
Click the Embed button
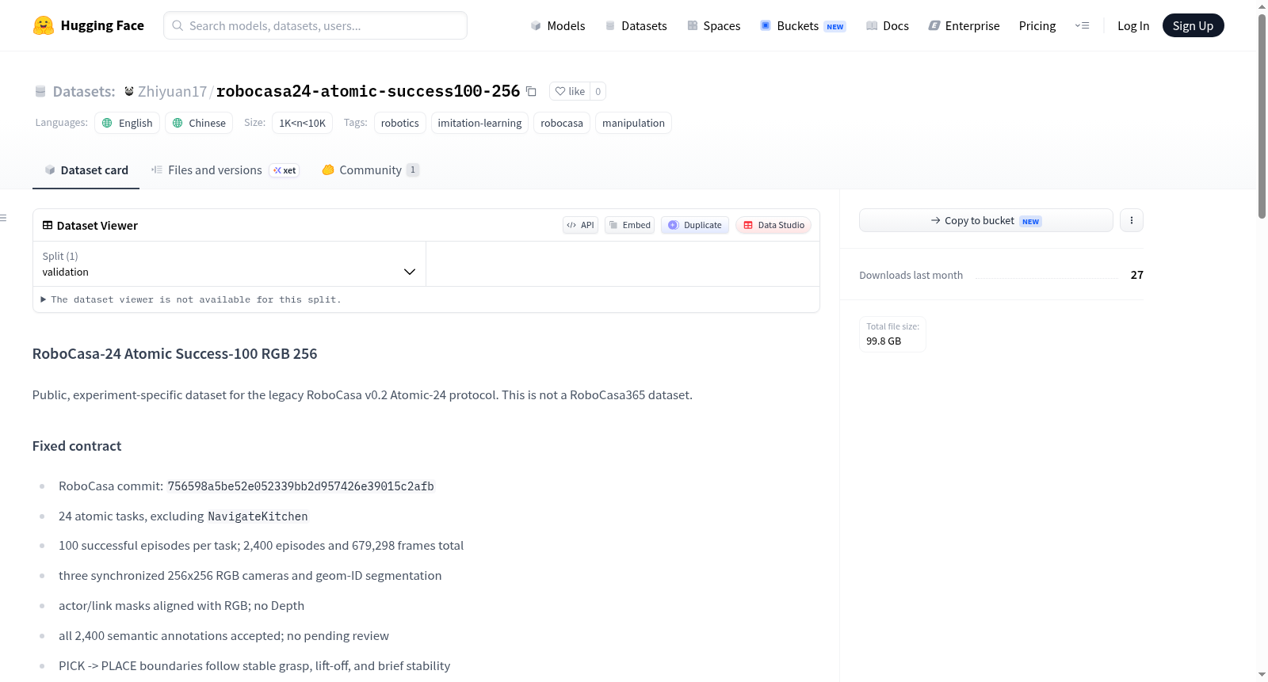coord(629,225)
